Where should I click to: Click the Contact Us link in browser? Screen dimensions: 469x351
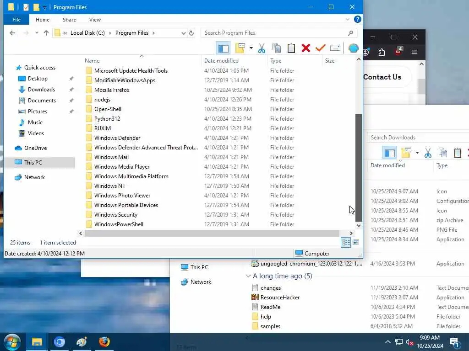coord(382,77)
